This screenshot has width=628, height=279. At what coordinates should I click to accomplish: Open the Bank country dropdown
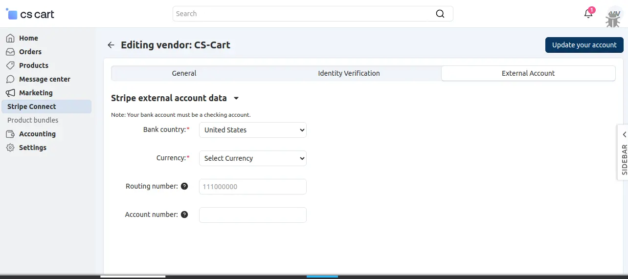pos(253,130)
